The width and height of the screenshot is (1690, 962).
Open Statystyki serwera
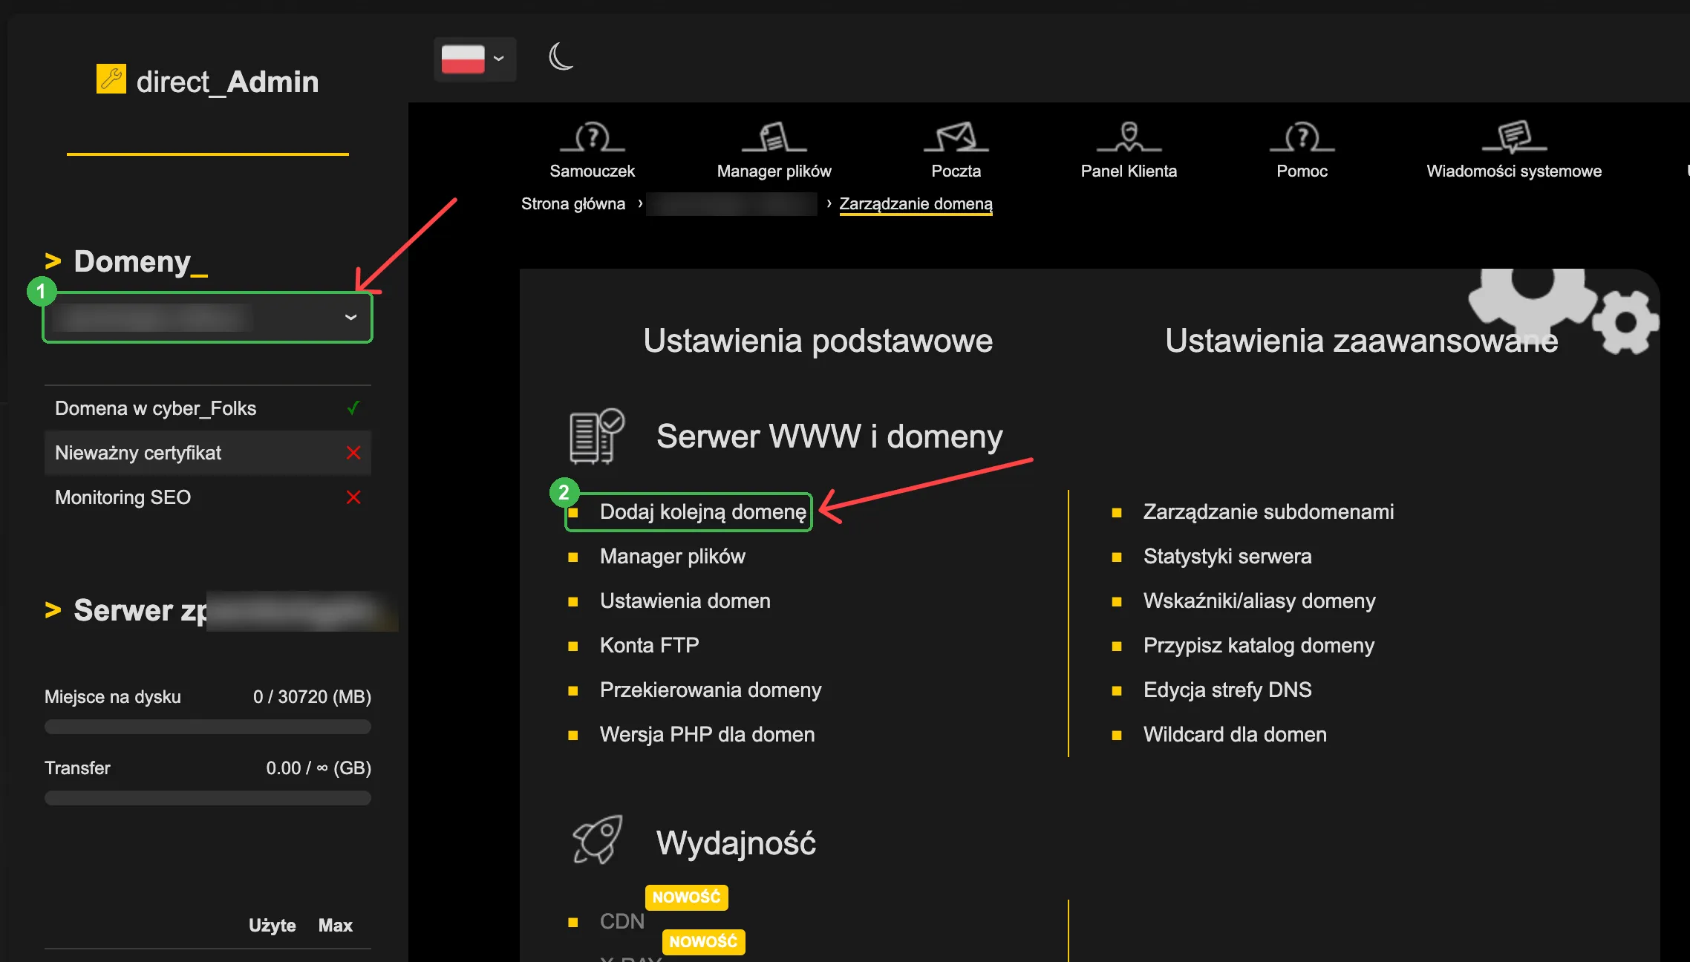(1227, 557)
